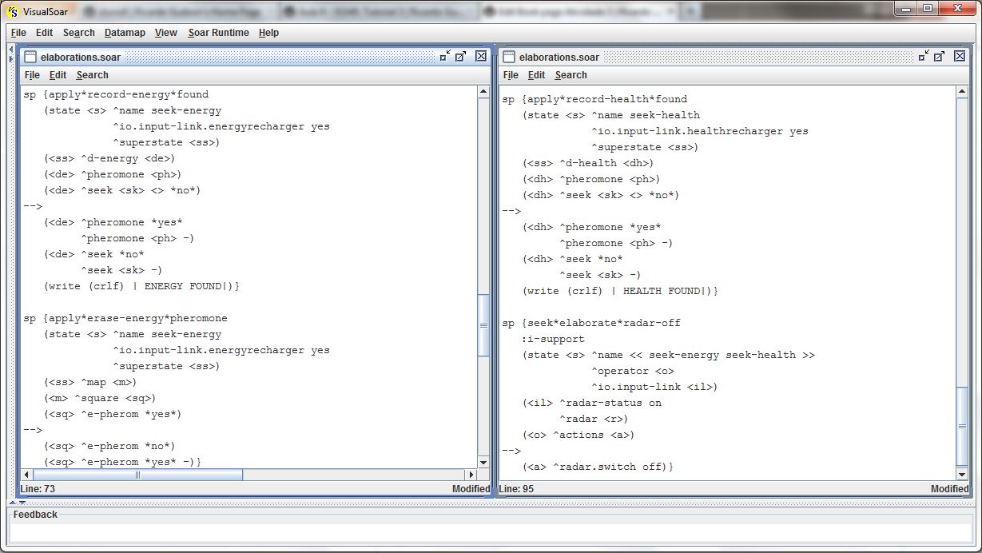Viewport: 982px width, 553px height.
Task: Open the Edit menu inside the left editor
Action: [x=58, y=75]
